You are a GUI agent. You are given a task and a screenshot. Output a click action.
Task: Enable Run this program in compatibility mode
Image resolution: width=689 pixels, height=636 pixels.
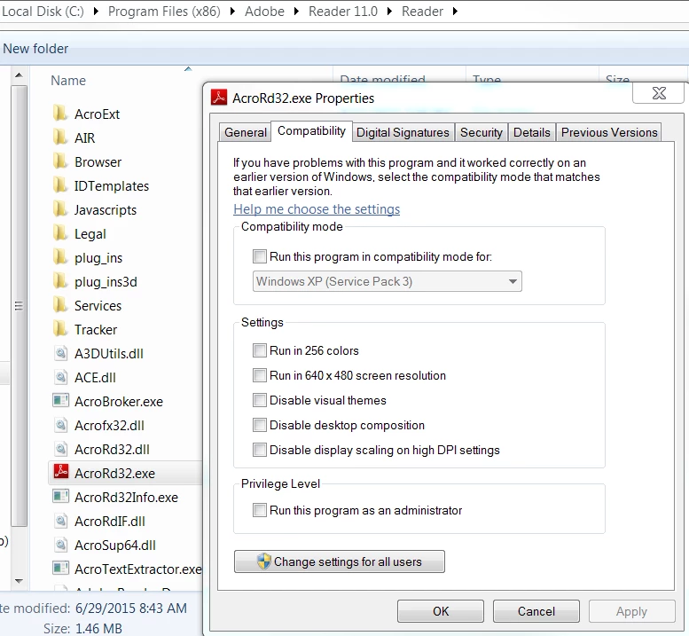tap(260, 256)
